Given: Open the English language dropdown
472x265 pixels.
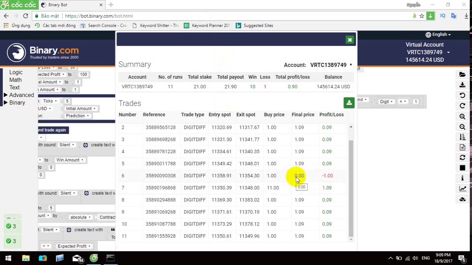Looking at the screenshot, I should [x=438, y=34].
